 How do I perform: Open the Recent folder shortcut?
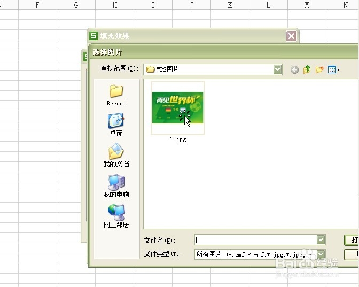pyautogui.click(x=116, y=95)
